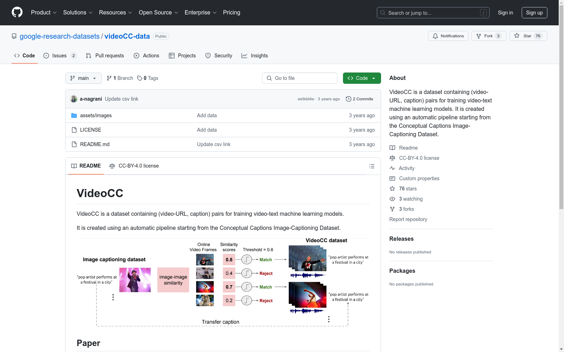Open the a-nagrani author link

coord(91,99)
